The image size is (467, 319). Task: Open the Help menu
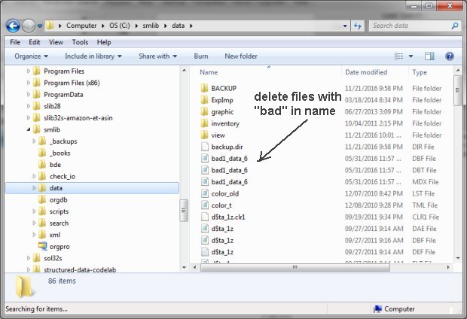pos(104,42)
